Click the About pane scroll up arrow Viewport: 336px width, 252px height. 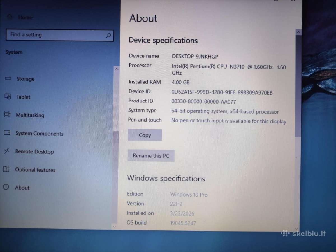click(x=298, y=32)
